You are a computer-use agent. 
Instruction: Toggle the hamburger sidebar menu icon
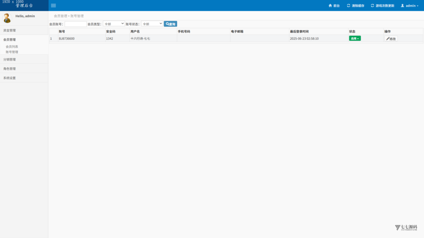click(53, 5)
